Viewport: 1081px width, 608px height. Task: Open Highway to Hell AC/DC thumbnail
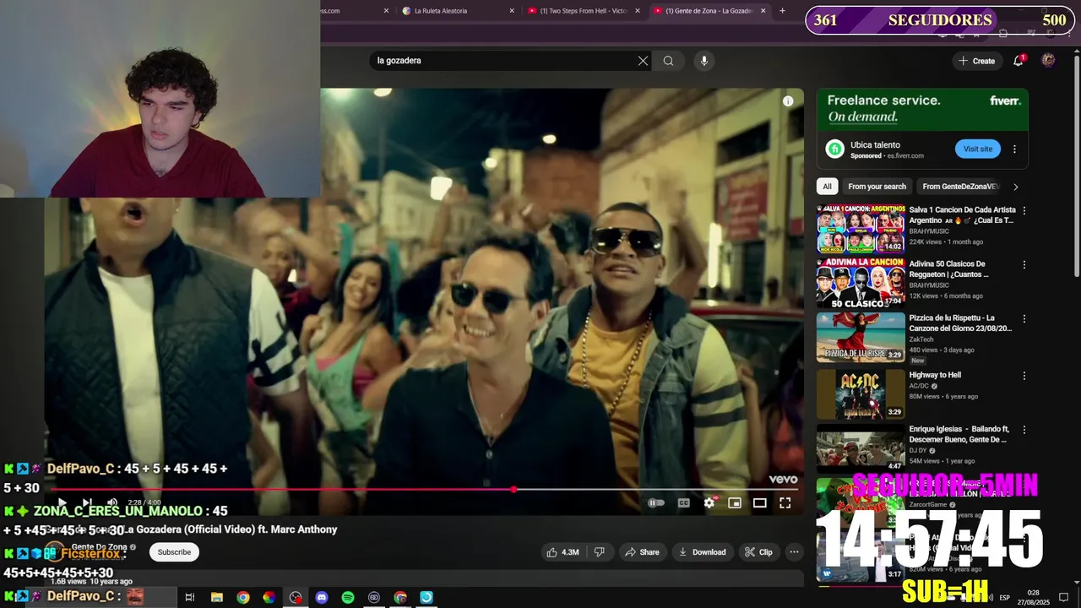pyautogui.click(x=861, y=394)
